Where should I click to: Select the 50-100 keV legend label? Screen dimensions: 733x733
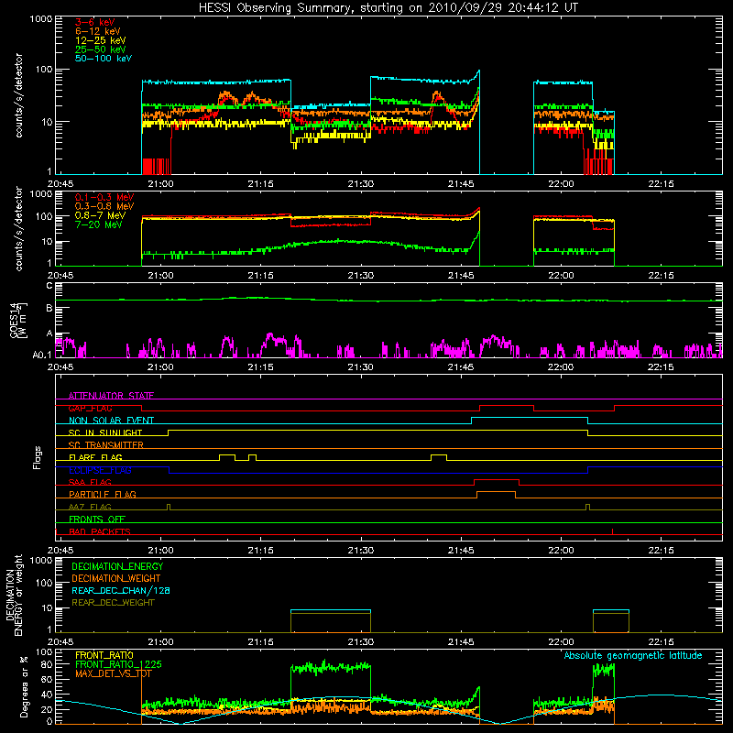click(x=104, y=59)
